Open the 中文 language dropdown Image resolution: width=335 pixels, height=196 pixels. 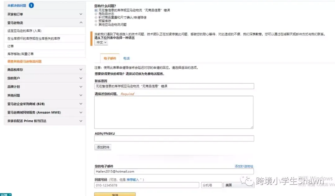click(x=101, y=42)
